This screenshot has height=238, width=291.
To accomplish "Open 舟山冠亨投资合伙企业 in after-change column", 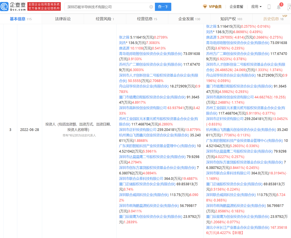I will (231, 75).
